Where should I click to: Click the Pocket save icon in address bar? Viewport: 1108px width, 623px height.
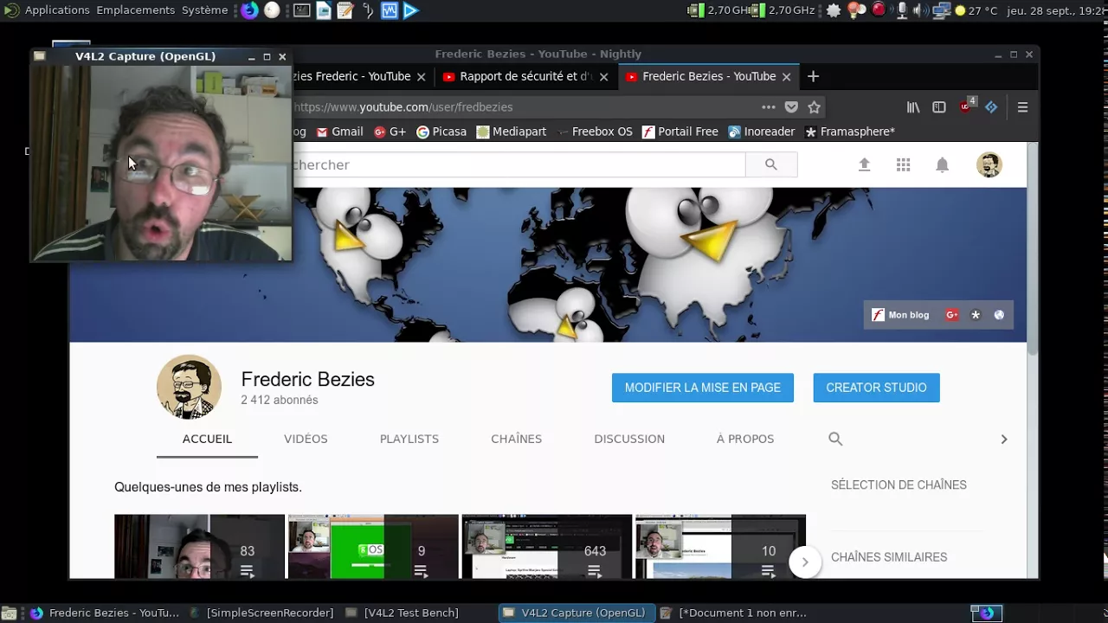pos(791,107)
